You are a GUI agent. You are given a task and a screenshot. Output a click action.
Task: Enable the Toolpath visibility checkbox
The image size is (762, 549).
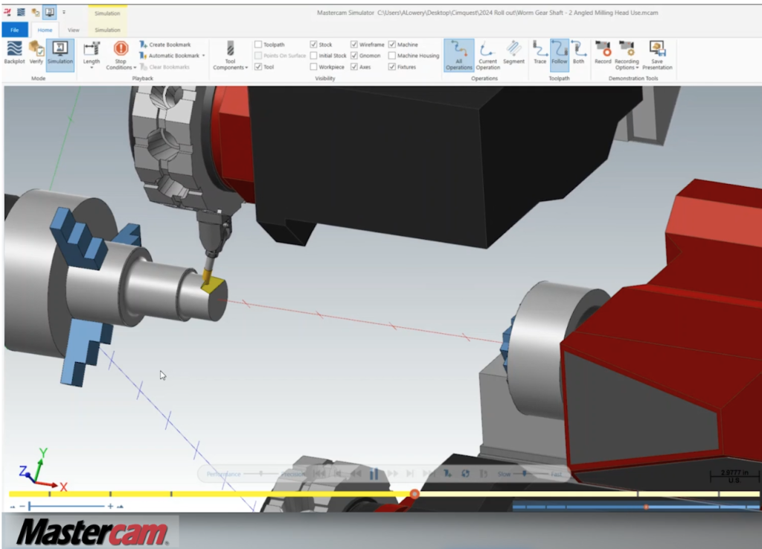tap(258, 44)
